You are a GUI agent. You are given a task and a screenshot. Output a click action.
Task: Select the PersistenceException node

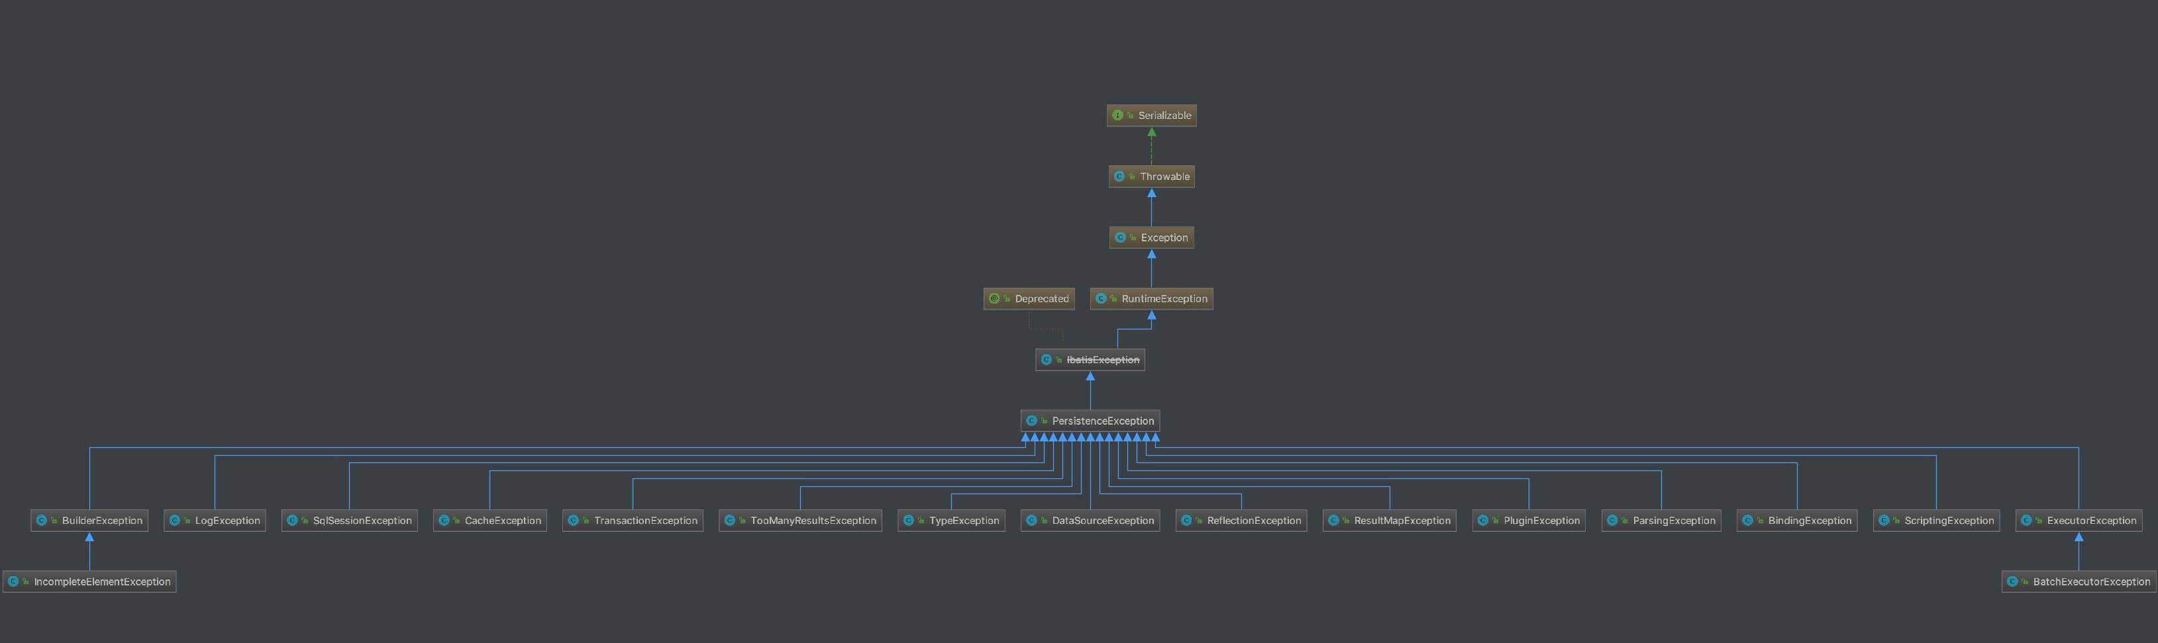(x=1090, y=421)
